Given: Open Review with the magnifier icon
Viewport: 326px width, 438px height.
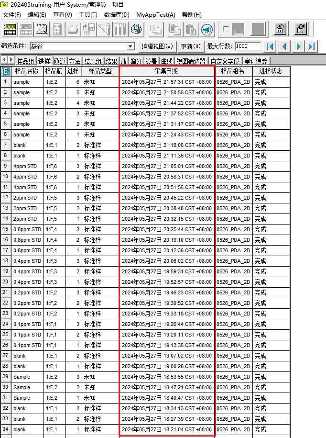Looking at the screenshot, I should [x=42, y=29].
